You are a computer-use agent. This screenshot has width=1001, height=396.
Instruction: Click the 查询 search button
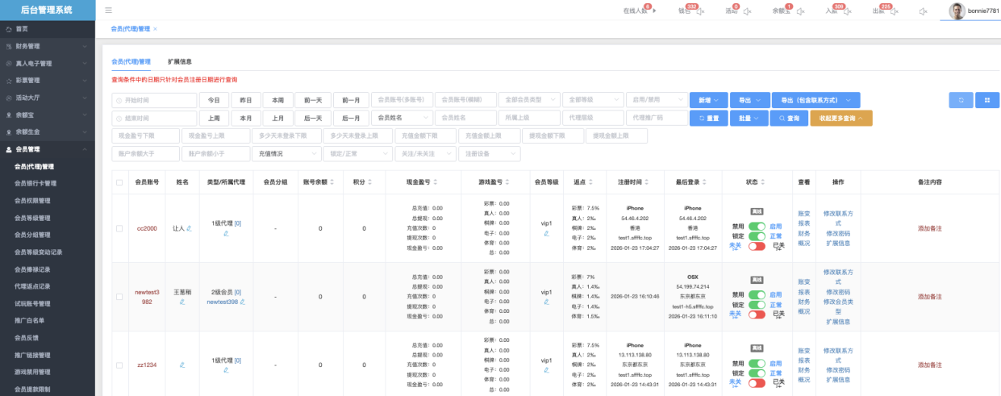coord(789,118)
